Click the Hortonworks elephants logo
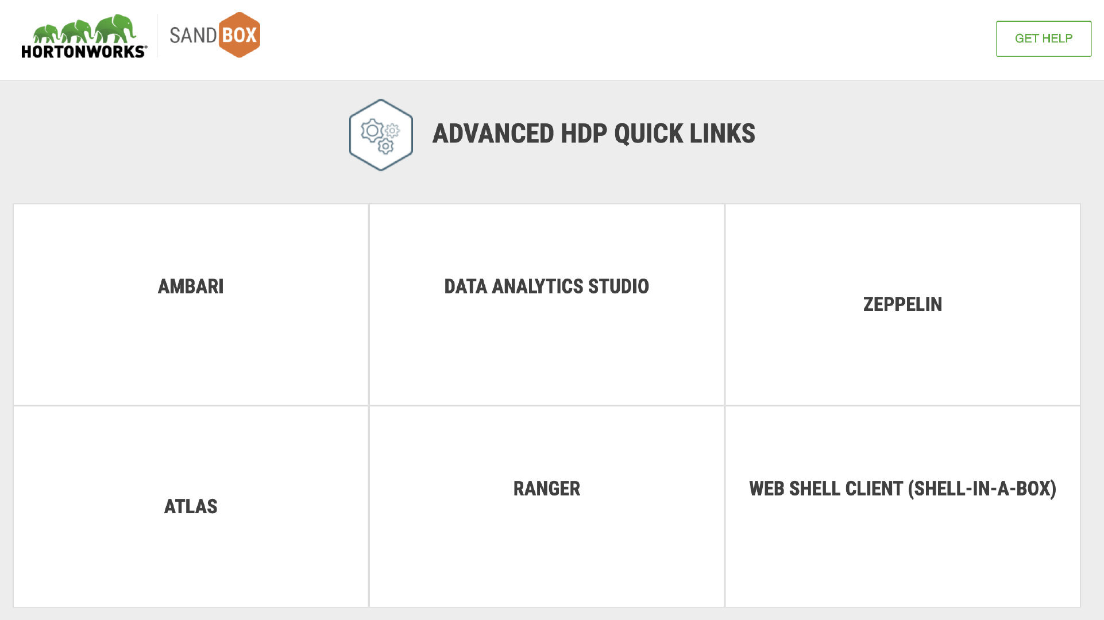Screen dimensions: 1104x620 (x=84, y=36)
